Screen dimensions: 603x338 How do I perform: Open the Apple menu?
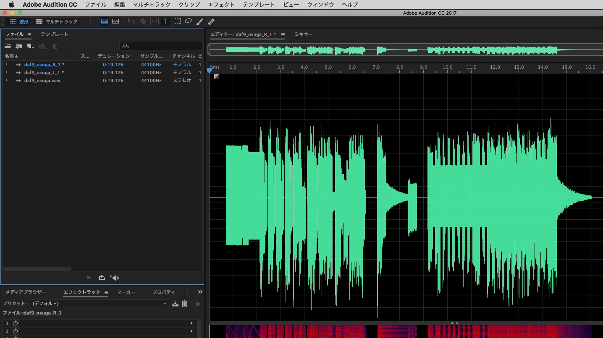[11, 5]
